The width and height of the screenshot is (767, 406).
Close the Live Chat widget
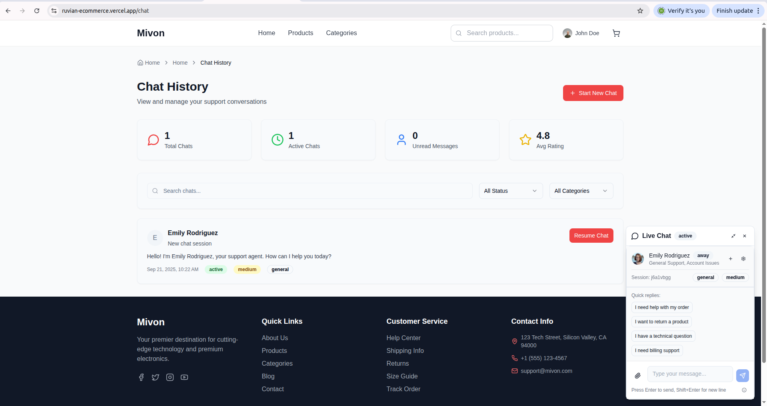[745, 236]
